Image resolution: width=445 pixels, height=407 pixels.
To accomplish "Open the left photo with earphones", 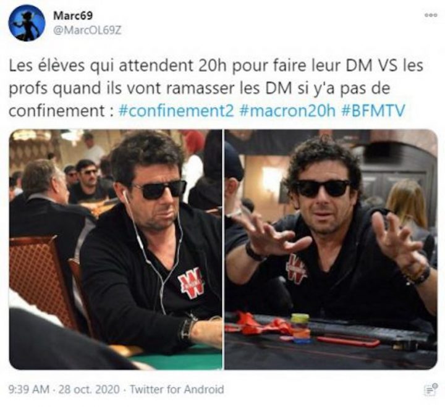I will pos(116,250).
